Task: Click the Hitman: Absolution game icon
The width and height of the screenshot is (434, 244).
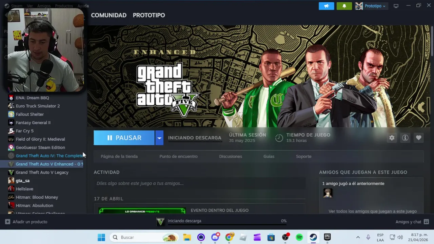Action: pos(11,205)
